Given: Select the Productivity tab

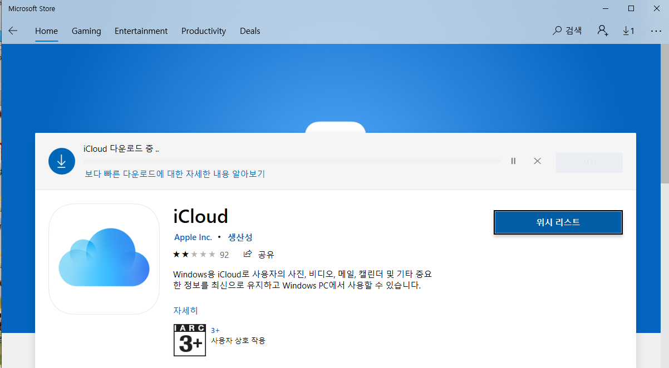Looking at the screenshot, I should click(x=204, y=31).
